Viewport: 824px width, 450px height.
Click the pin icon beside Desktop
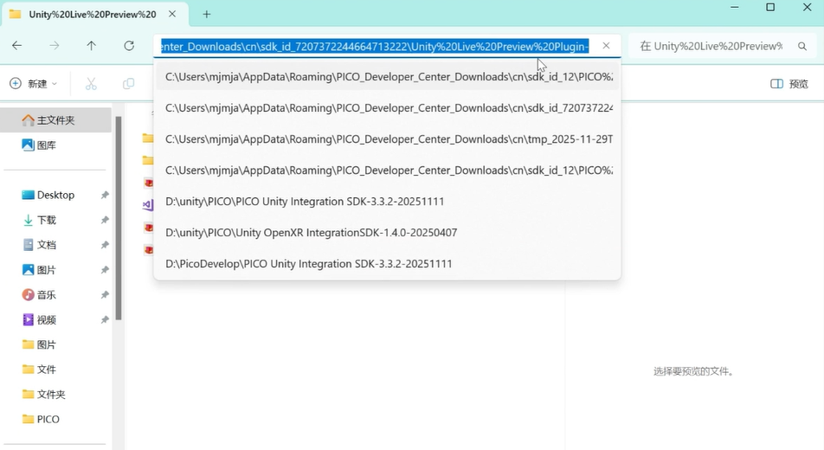pos(105,195)
